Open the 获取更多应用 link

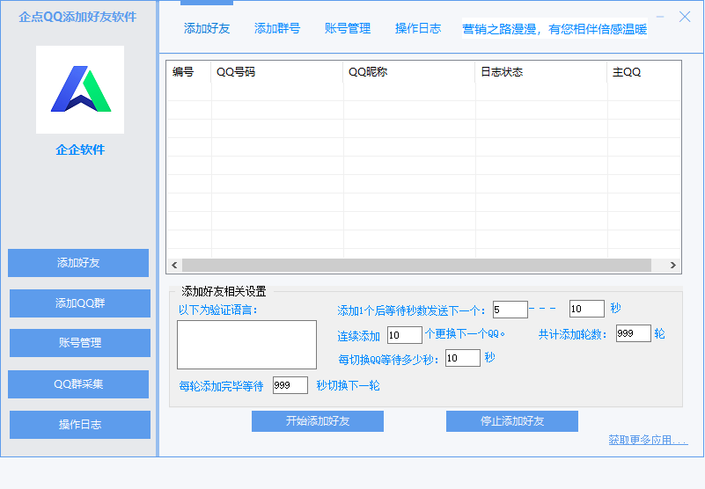(648, 440)
